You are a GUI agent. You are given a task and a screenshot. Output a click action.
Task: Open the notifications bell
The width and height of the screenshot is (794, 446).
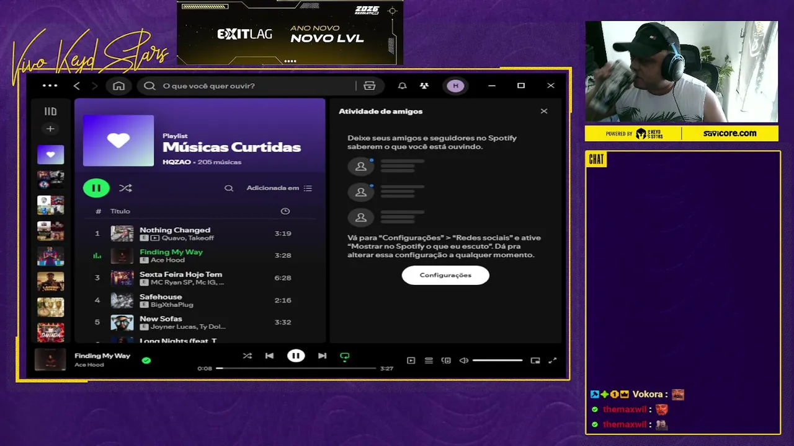tap(402, 85)
